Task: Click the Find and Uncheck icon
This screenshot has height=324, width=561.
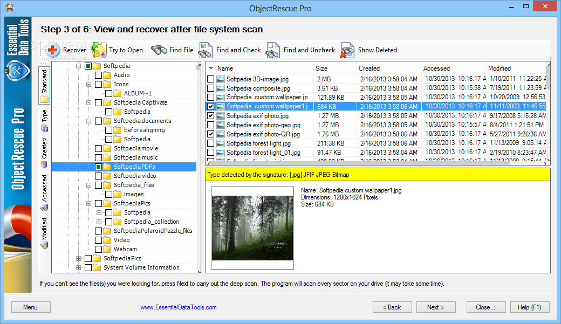Action: point(273,50)
